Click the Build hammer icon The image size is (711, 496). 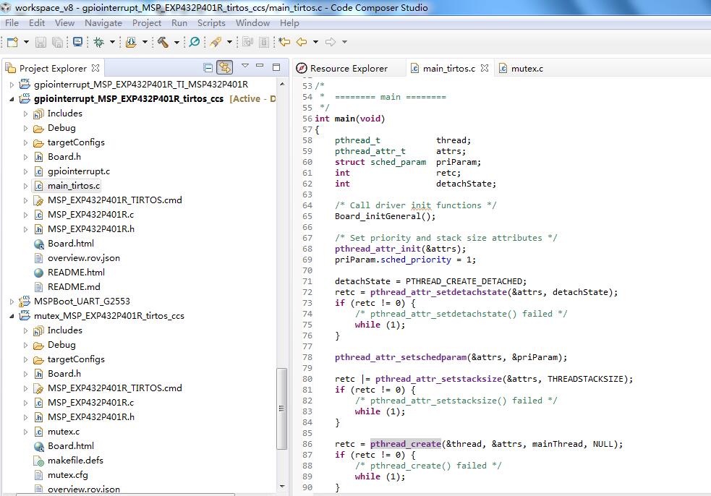(163, 42)
